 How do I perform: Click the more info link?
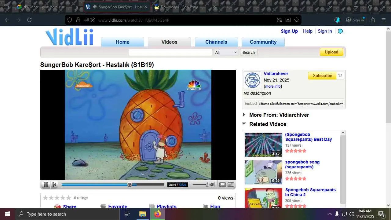[x=273, y=86]
